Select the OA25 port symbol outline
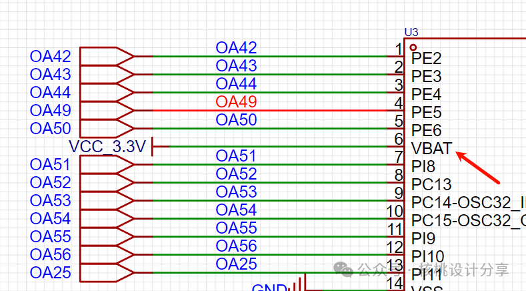Screen dimensions: 526x291 (107, 272)
